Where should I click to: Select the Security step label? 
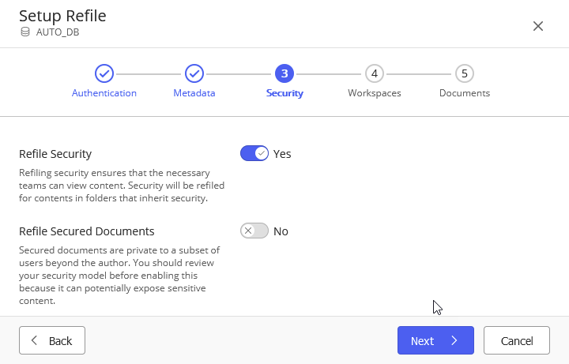coord(284,93)
